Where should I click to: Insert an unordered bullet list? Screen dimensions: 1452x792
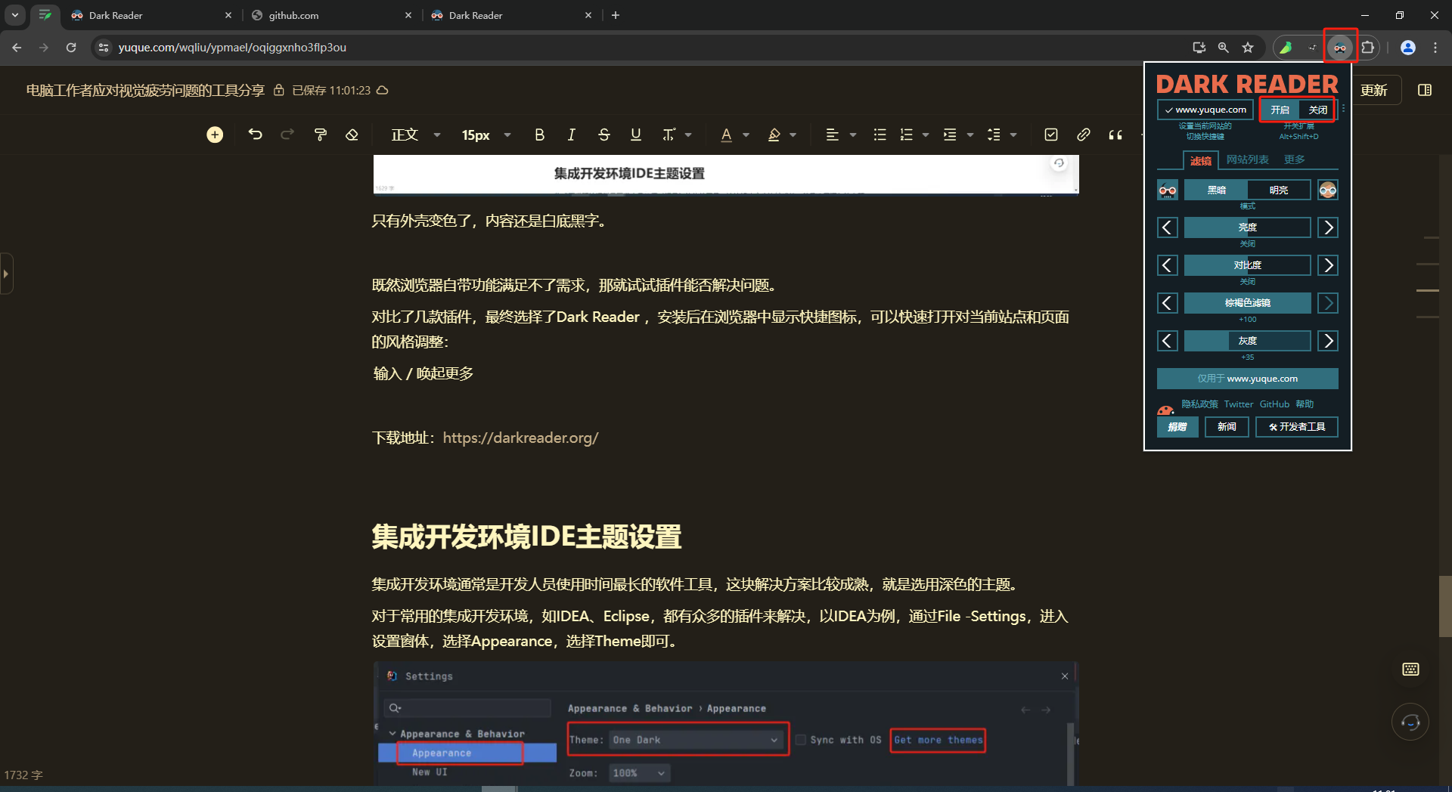tap(880, 135)
